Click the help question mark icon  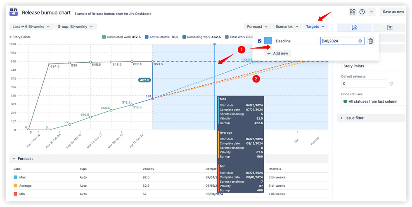click(362, 12)
